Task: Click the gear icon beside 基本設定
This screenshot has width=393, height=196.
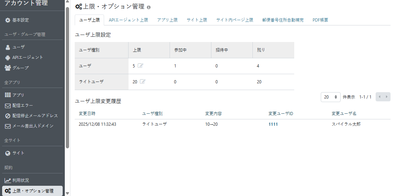Action: tap(8, 20)
